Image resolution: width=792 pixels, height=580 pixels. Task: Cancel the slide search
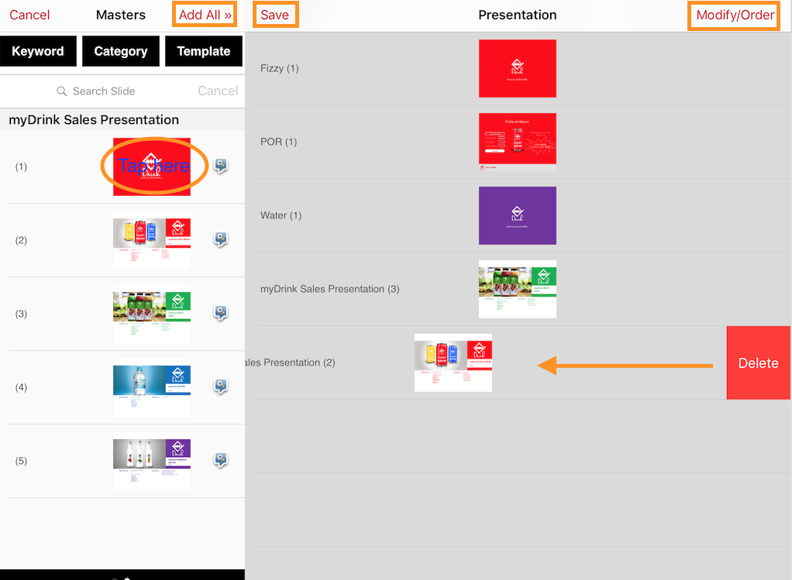tap(218, 91)
